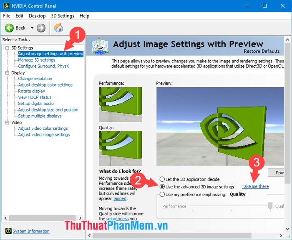Open 'Set up multiple displays' task
The height and width of the screenshot is (240, 292).
(40, 116)
